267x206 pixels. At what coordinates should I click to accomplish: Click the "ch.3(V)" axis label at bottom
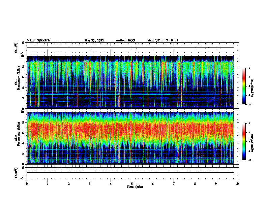point(16,173)
